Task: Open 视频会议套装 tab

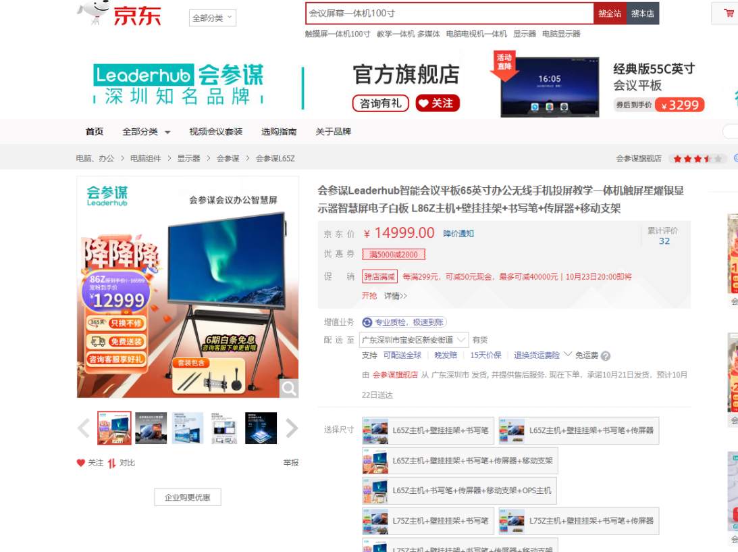Action: (x=215, y=132)
